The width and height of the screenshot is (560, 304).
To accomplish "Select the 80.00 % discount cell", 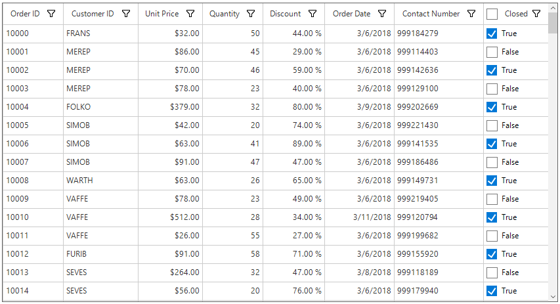I will (294, 107).
